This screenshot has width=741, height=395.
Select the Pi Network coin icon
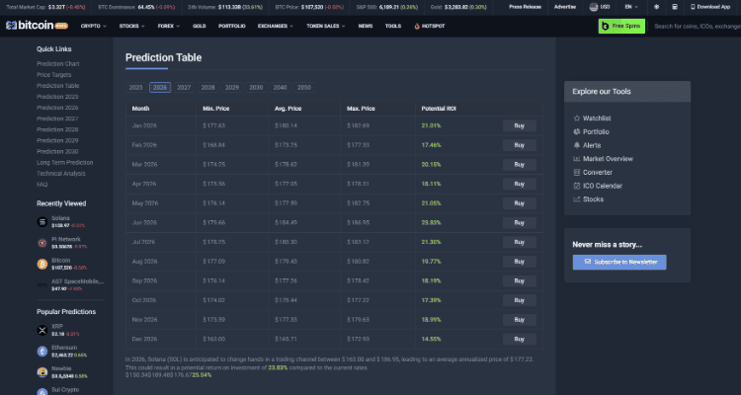click(42, 242)
